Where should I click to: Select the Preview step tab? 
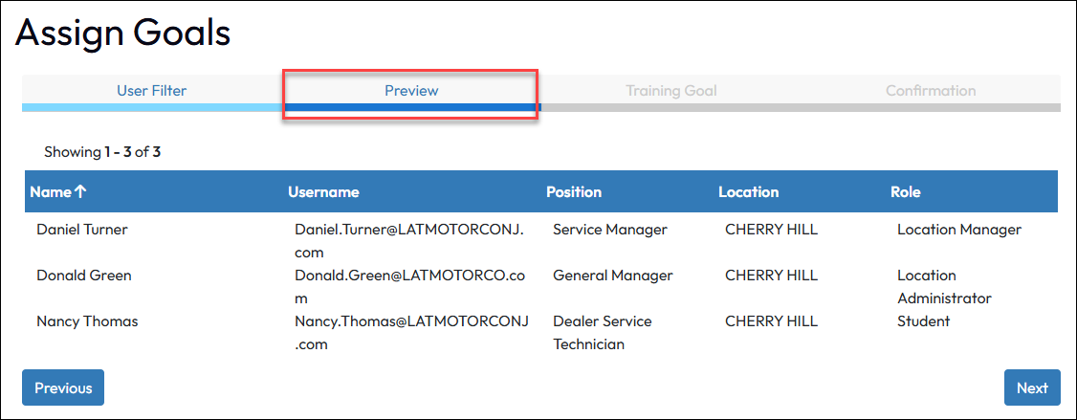coord(411,91)
